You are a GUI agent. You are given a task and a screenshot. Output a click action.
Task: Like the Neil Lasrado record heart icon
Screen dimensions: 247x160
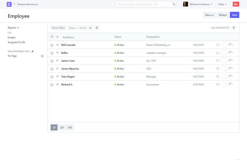click(57, 45)
